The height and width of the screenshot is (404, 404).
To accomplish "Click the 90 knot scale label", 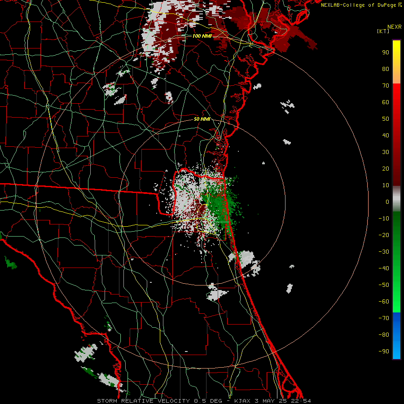I will coord(386,53).
